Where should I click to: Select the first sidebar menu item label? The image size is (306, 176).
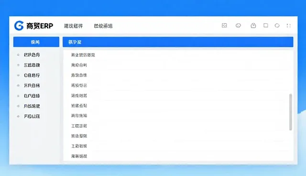(32, 55)
